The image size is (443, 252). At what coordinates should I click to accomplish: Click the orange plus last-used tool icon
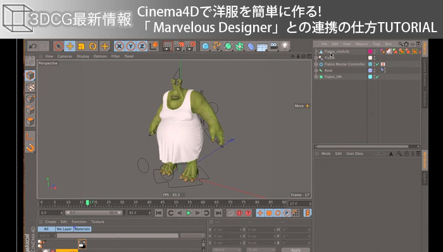(x=104, y=46)
